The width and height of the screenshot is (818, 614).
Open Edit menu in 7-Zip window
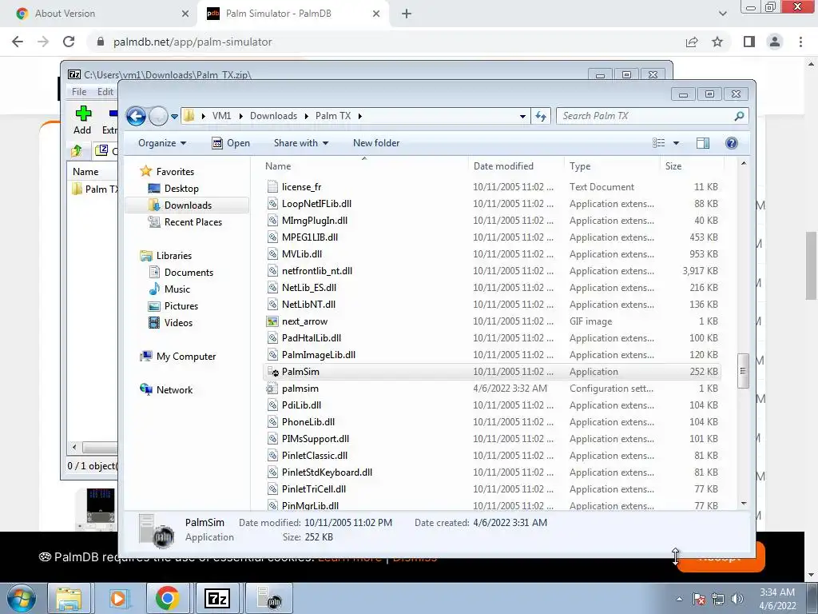point(105,91)
